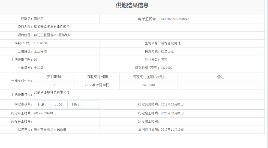Select the 面积(公顷) value 0.156300

point(40,43)
